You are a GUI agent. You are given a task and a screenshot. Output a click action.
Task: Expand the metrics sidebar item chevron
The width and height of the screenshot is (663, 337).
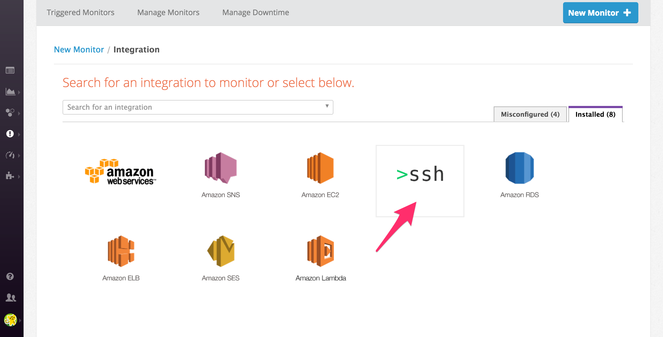click(x=19, y=92)
